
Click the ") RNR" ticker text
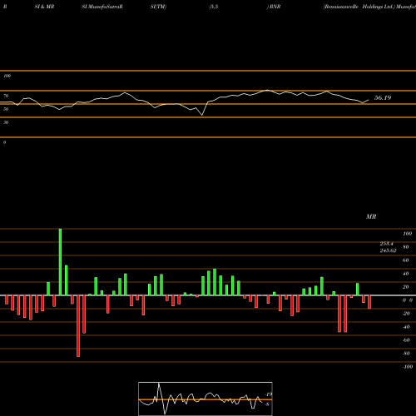pyautogui.click(x=274, y=7)
